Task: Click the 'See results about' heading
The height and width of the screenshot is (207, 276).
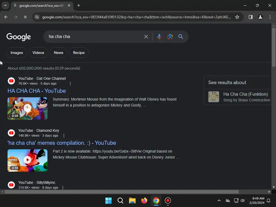Action: pyautogui.click(x=227, y=82)
